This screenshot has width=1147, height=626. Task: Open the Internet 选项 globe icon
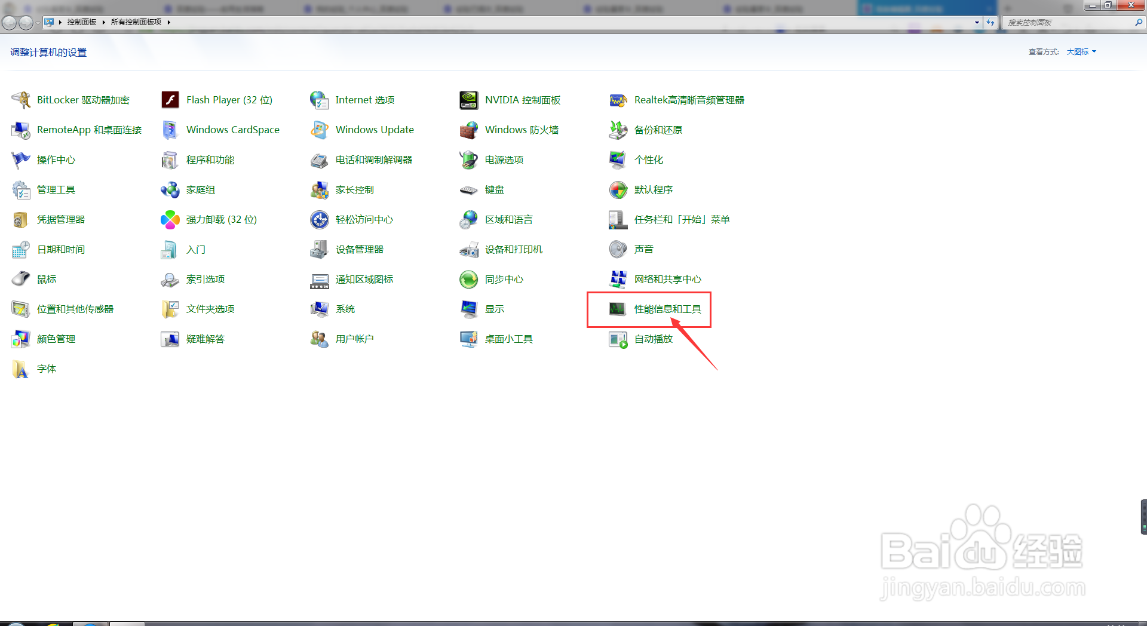coord(320,100)
